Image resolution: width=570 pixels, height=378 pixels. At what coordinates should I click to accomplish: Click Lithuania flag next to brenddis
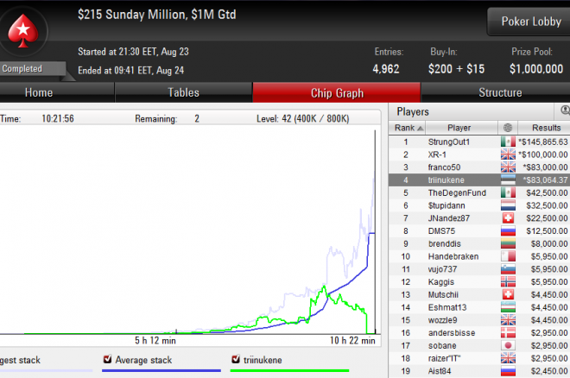(x=508, y=243)
